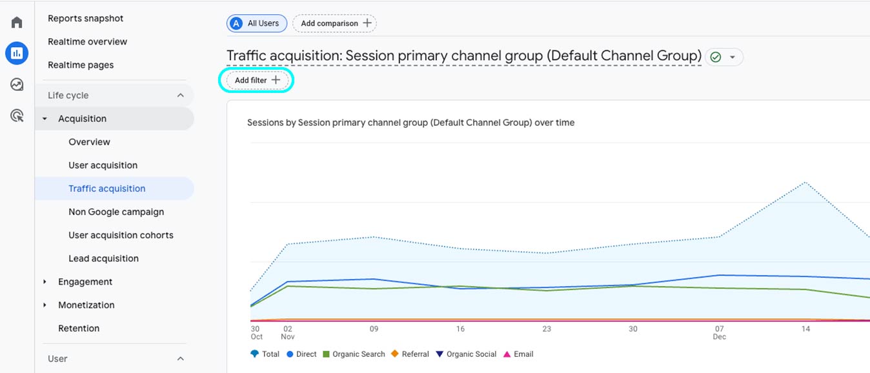Click the green report status checkmark icon
Image resolution: width=870 pixels, height=373 pixels.
click(x=715, y=57)
